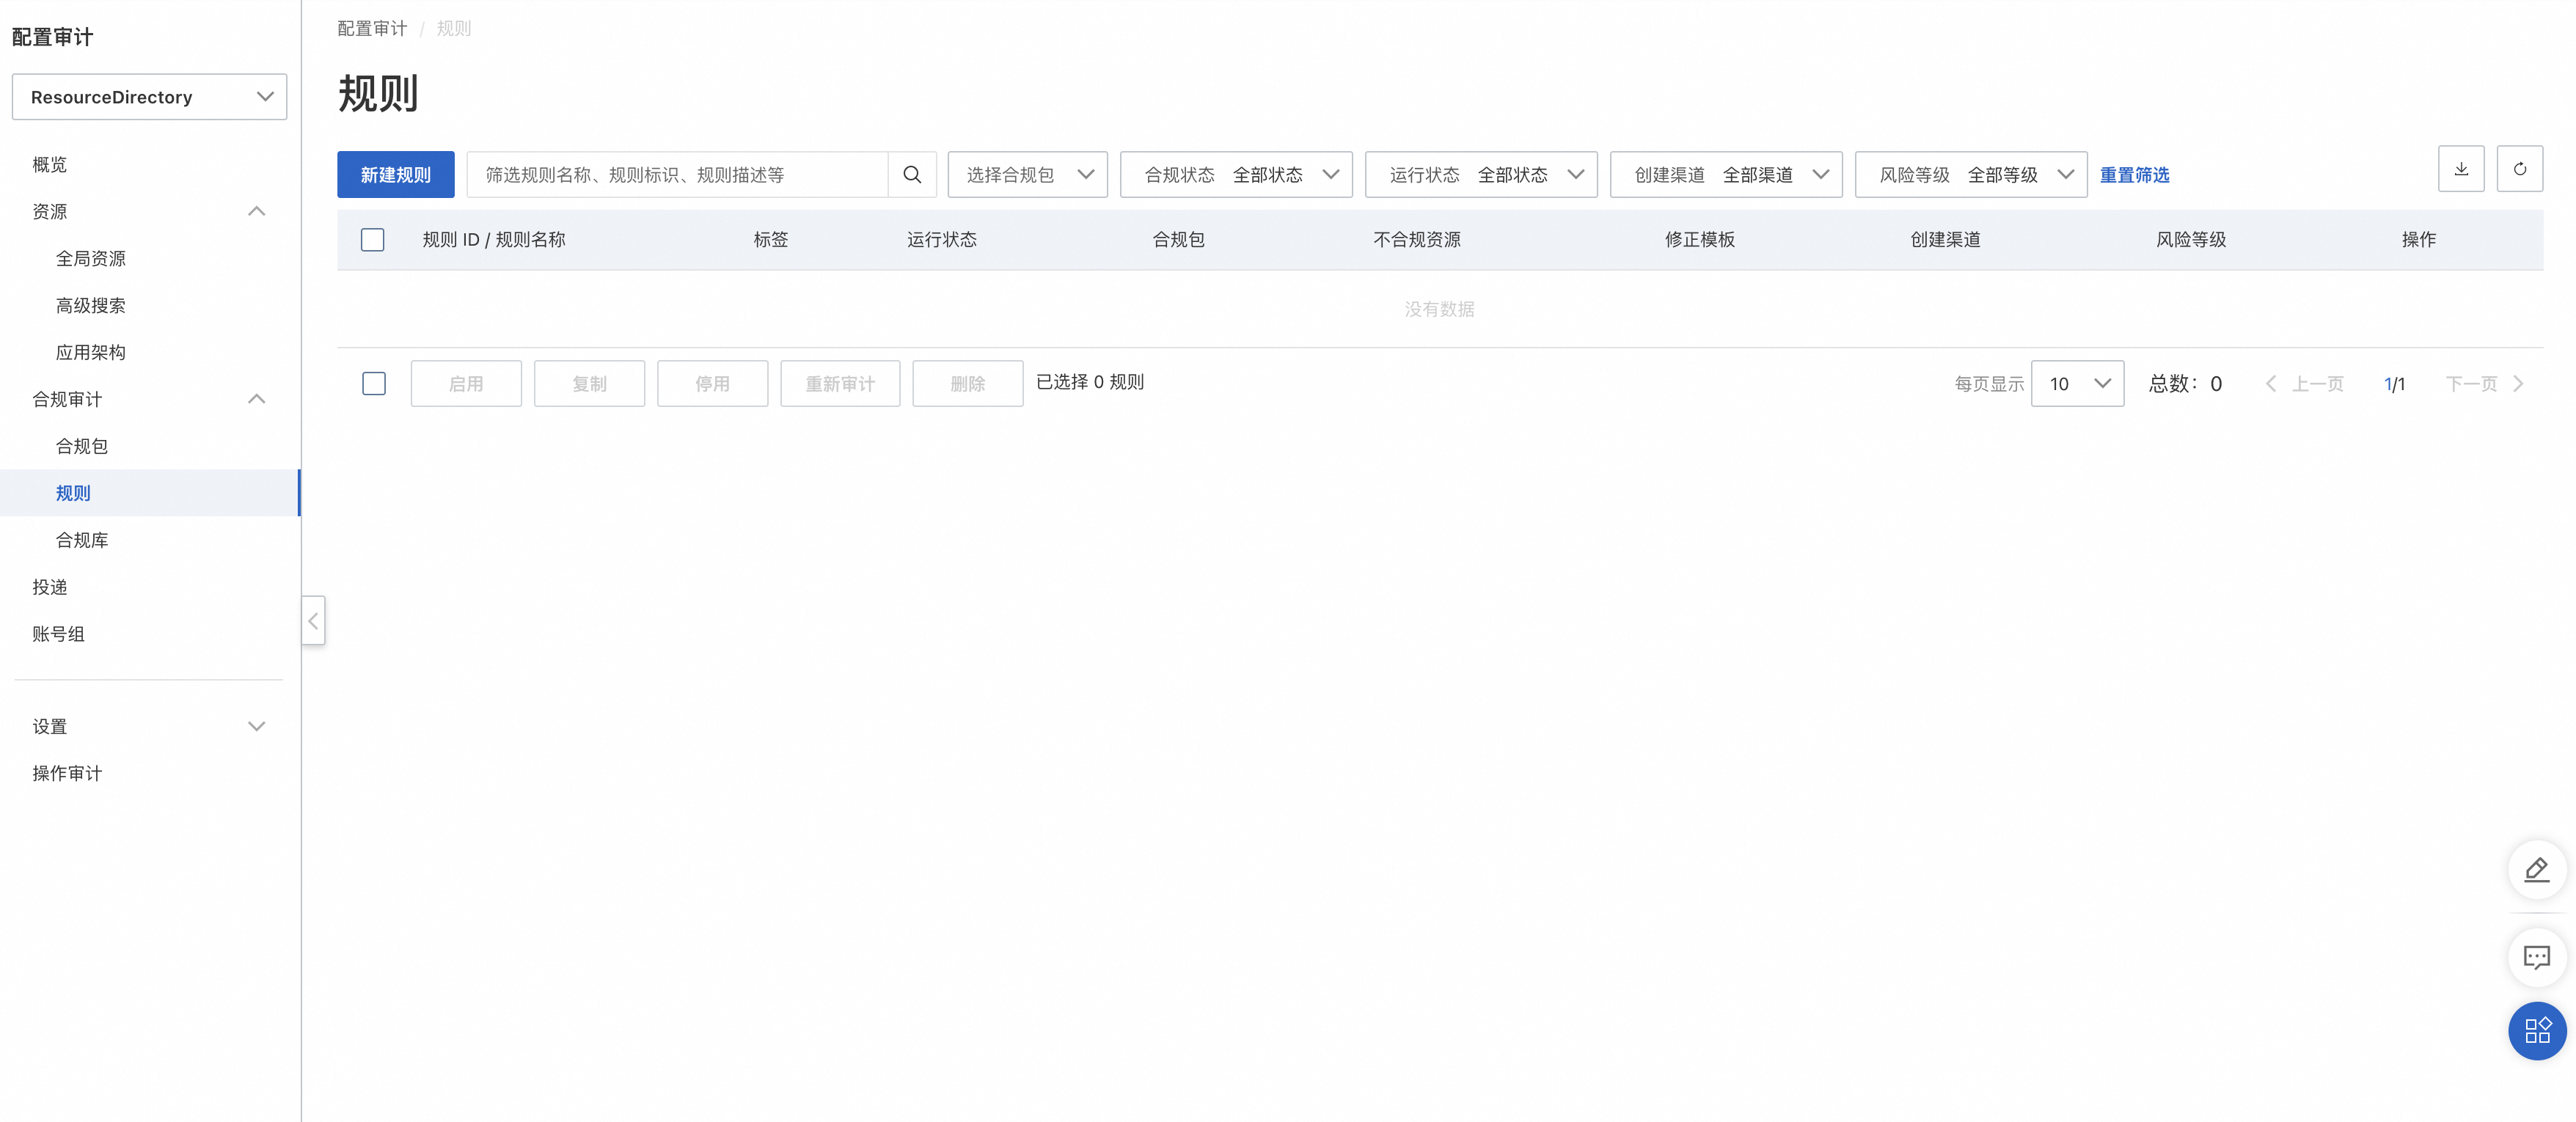Open the ResourceDirectory account dropdown

click(x=149, y=97)
